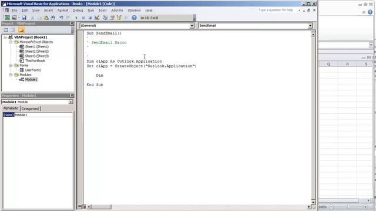Click the (Name) property value Module1
The width and height of the screenshot is (376, 211).
43,115
